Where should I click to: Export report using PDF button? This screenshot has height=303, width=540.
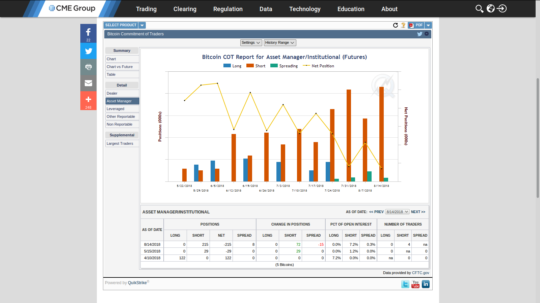point(416,25)
